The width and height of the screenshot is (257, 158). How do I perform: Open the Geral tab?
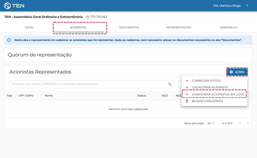[x=29, y=27]
